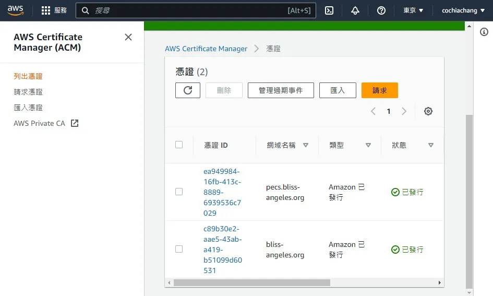Select 列出憑證 in the sidebar
This screenshot has height=296, width=493.
[28, 76]
